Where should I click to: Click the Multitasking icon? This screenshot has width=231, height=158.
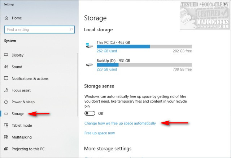pos(6,137)
